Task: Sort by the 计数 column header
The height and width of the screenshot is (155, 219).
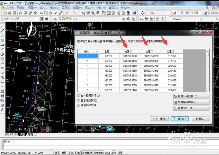Action: coord(88,52)
